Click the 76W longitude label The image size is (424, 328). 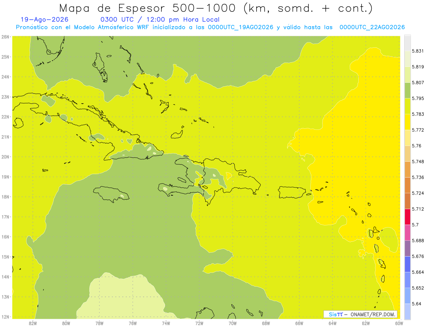coord(132,323)
